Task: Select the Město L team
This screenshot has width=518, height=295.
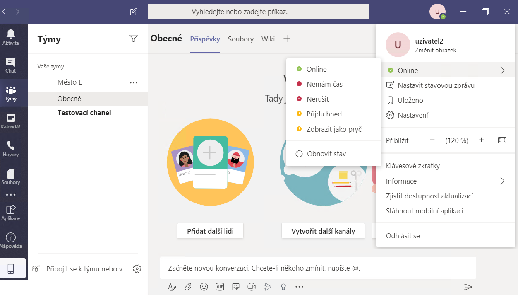Action: [x=70, y=82]
